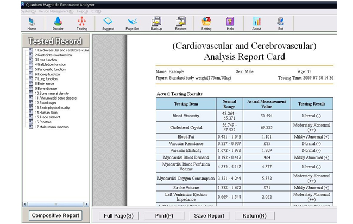
Task: Click right arrow of record list scrollbar
Action: pyautogui.click(x=86, y=205)
